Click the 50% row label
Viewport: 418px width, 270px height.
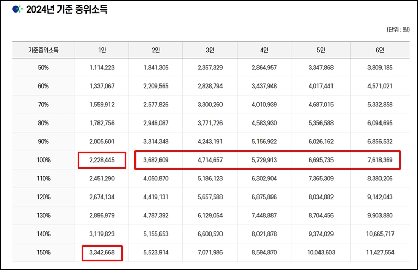point(43,68)
